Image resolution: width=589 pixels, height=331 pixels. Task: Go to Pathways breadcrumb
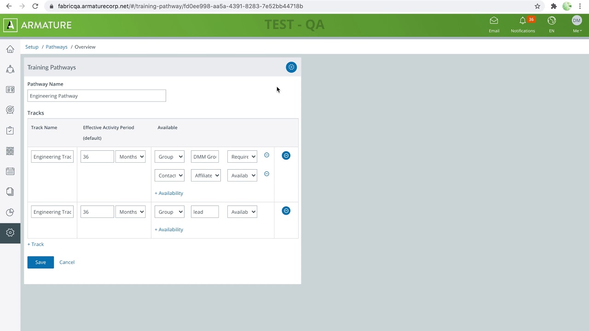point(57,47)
